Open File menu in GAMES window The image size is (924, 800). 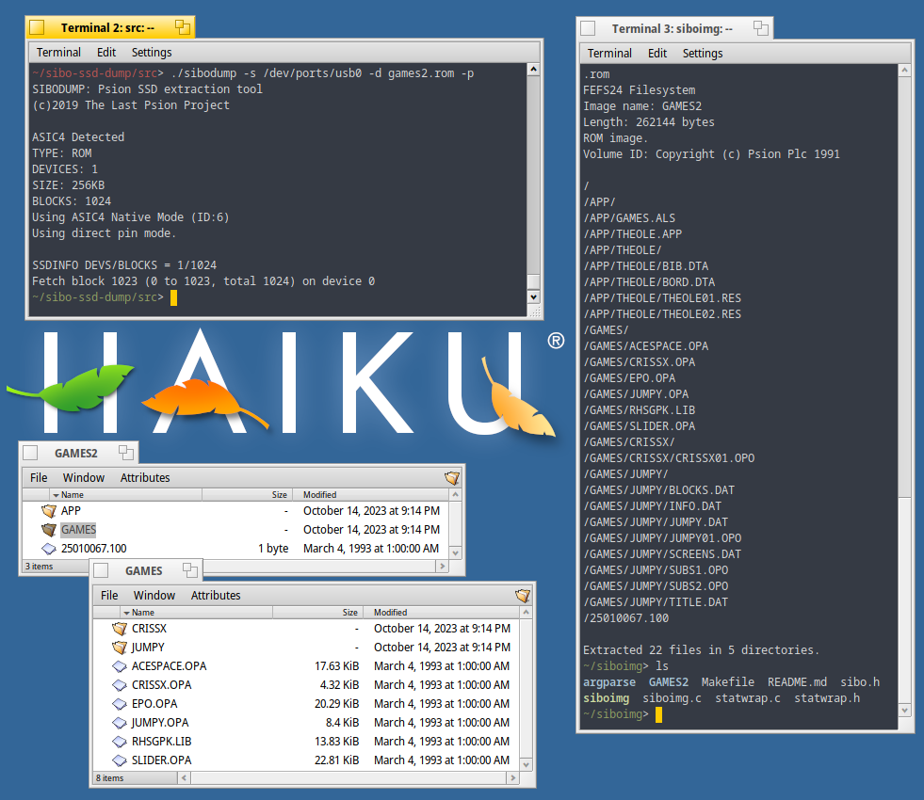(109, 596)
